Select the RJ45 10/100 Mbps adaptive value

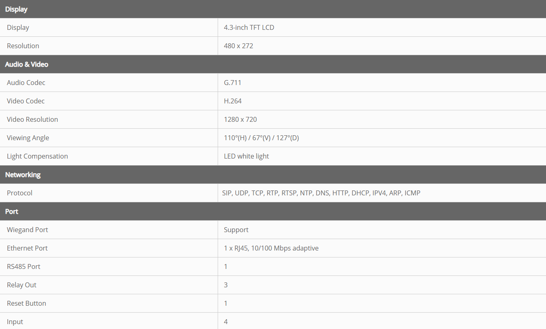271,248
